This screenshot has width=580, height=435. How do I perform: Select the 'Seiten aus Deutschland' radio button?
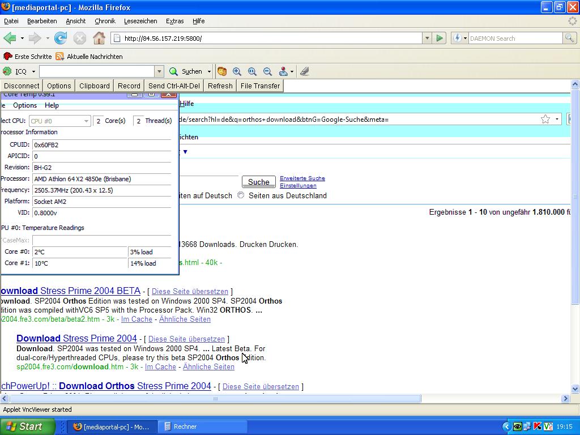[241, 195]
